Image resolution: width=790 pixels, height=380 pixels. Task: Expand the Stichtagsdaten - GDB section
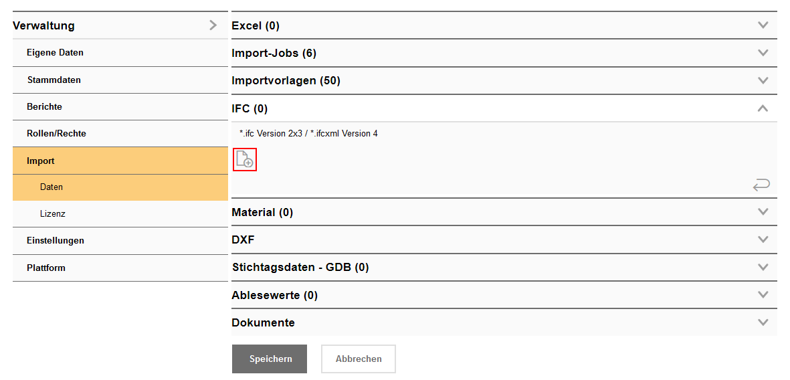tap(763, 267)
